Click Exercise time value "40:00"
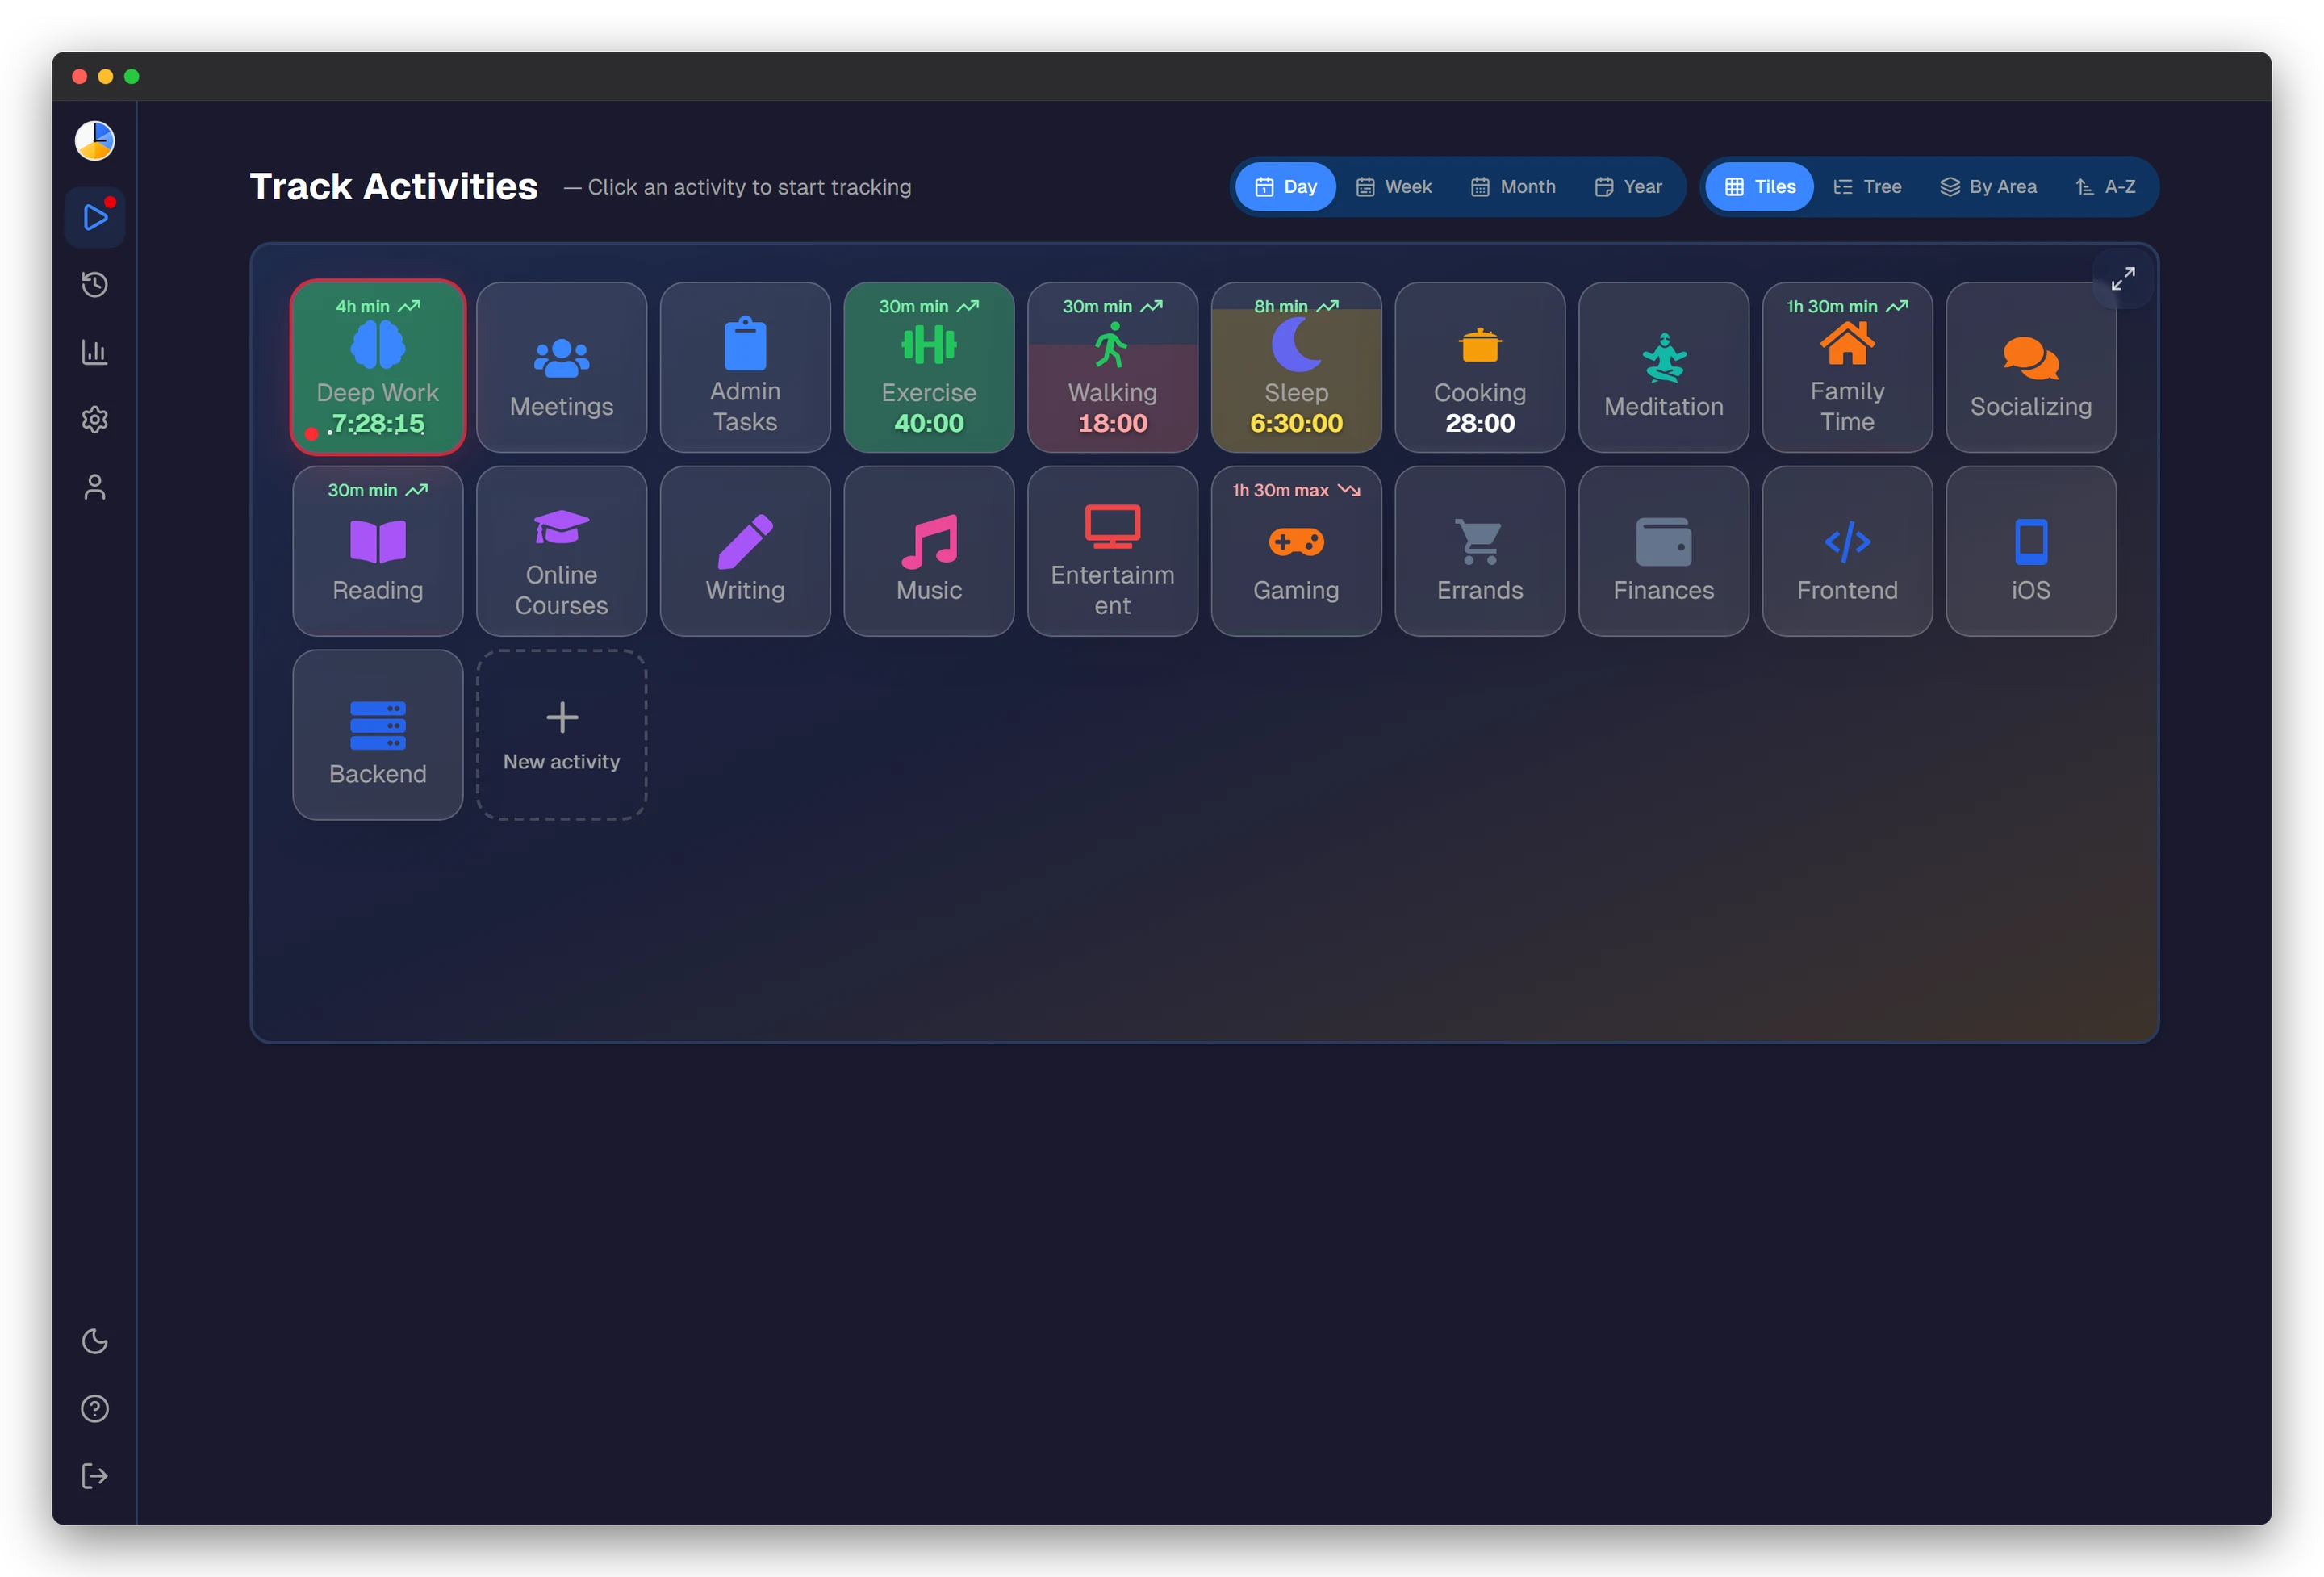 929,423
